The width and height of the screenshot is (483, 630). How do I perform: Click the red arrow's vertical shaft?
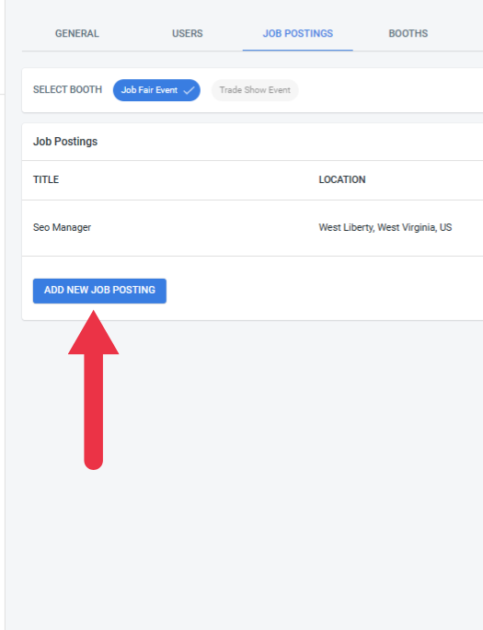click(94, 410)
